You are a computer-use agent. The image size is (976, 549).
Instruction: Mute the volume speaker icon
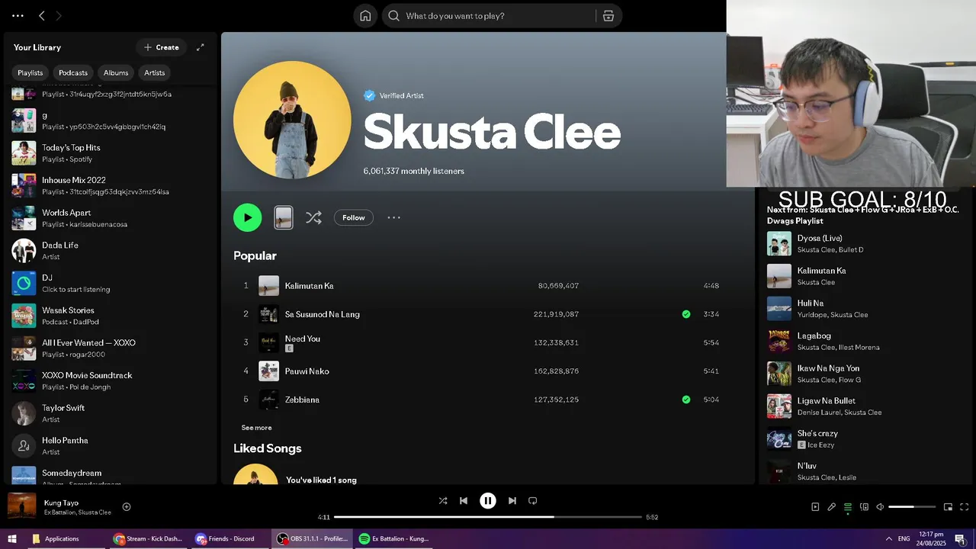coord(880,507)
